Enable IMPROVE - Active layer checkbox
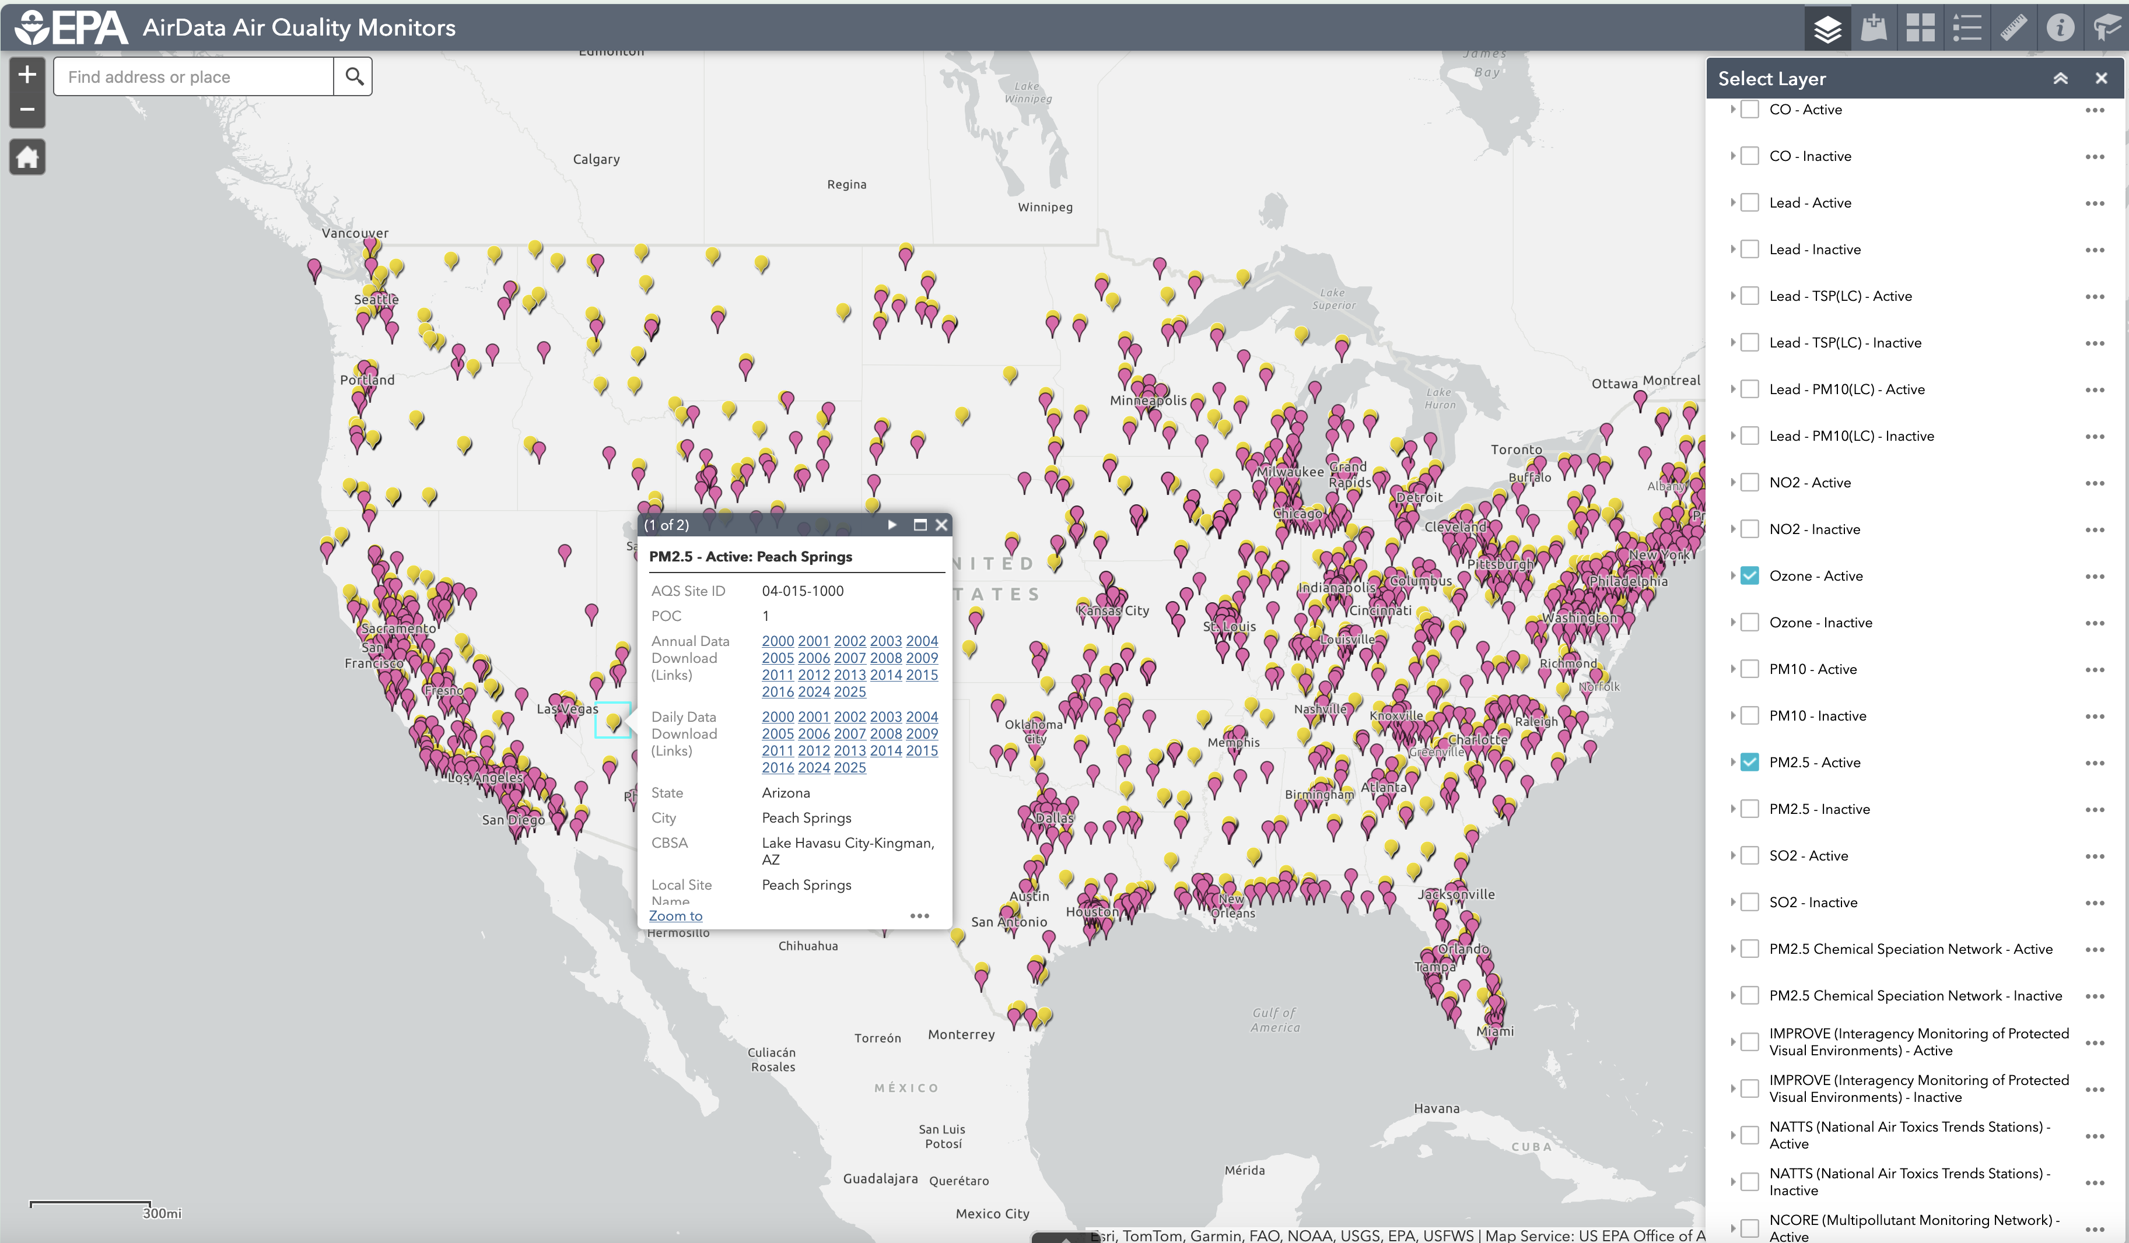Image resolution: width=2129 pixels, height=1243 pixels. coord(1750,1042)
